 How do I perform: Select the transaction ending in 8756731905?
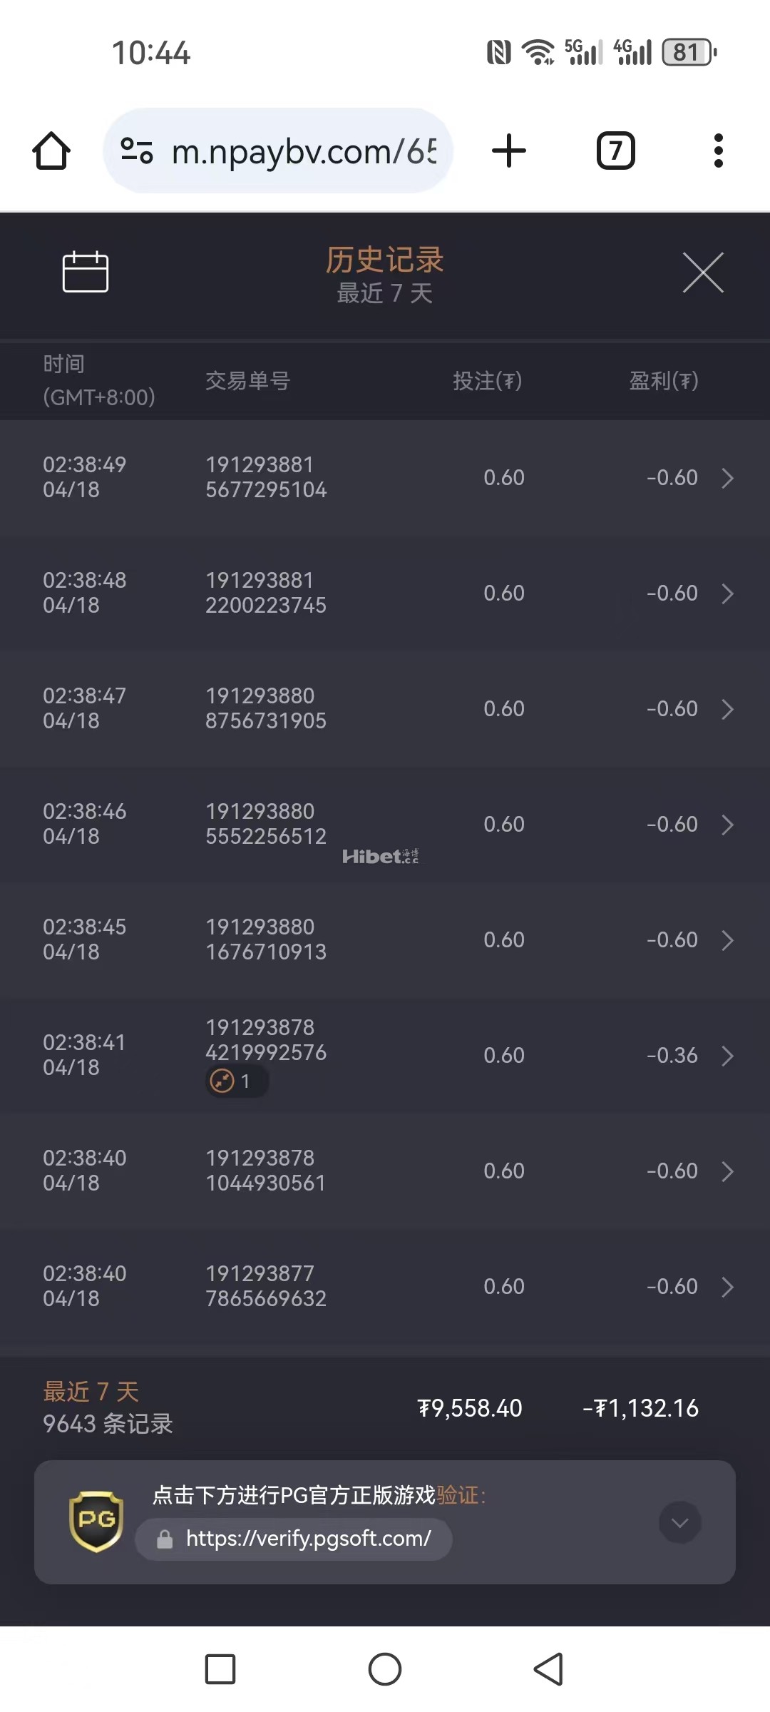click(266, 708)
